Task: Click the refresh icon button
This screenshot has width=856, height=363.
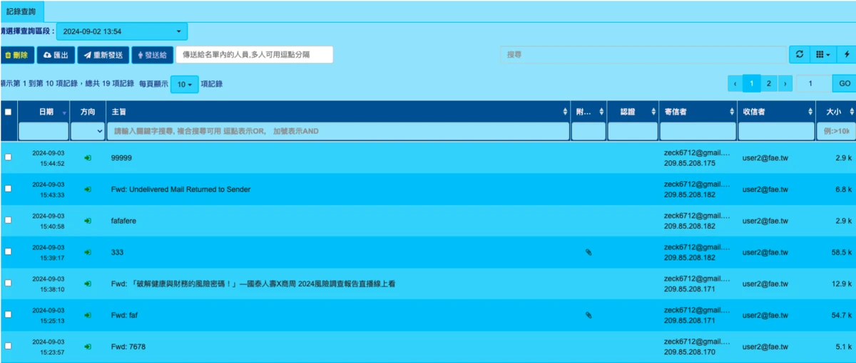Action: pos(800,54)
